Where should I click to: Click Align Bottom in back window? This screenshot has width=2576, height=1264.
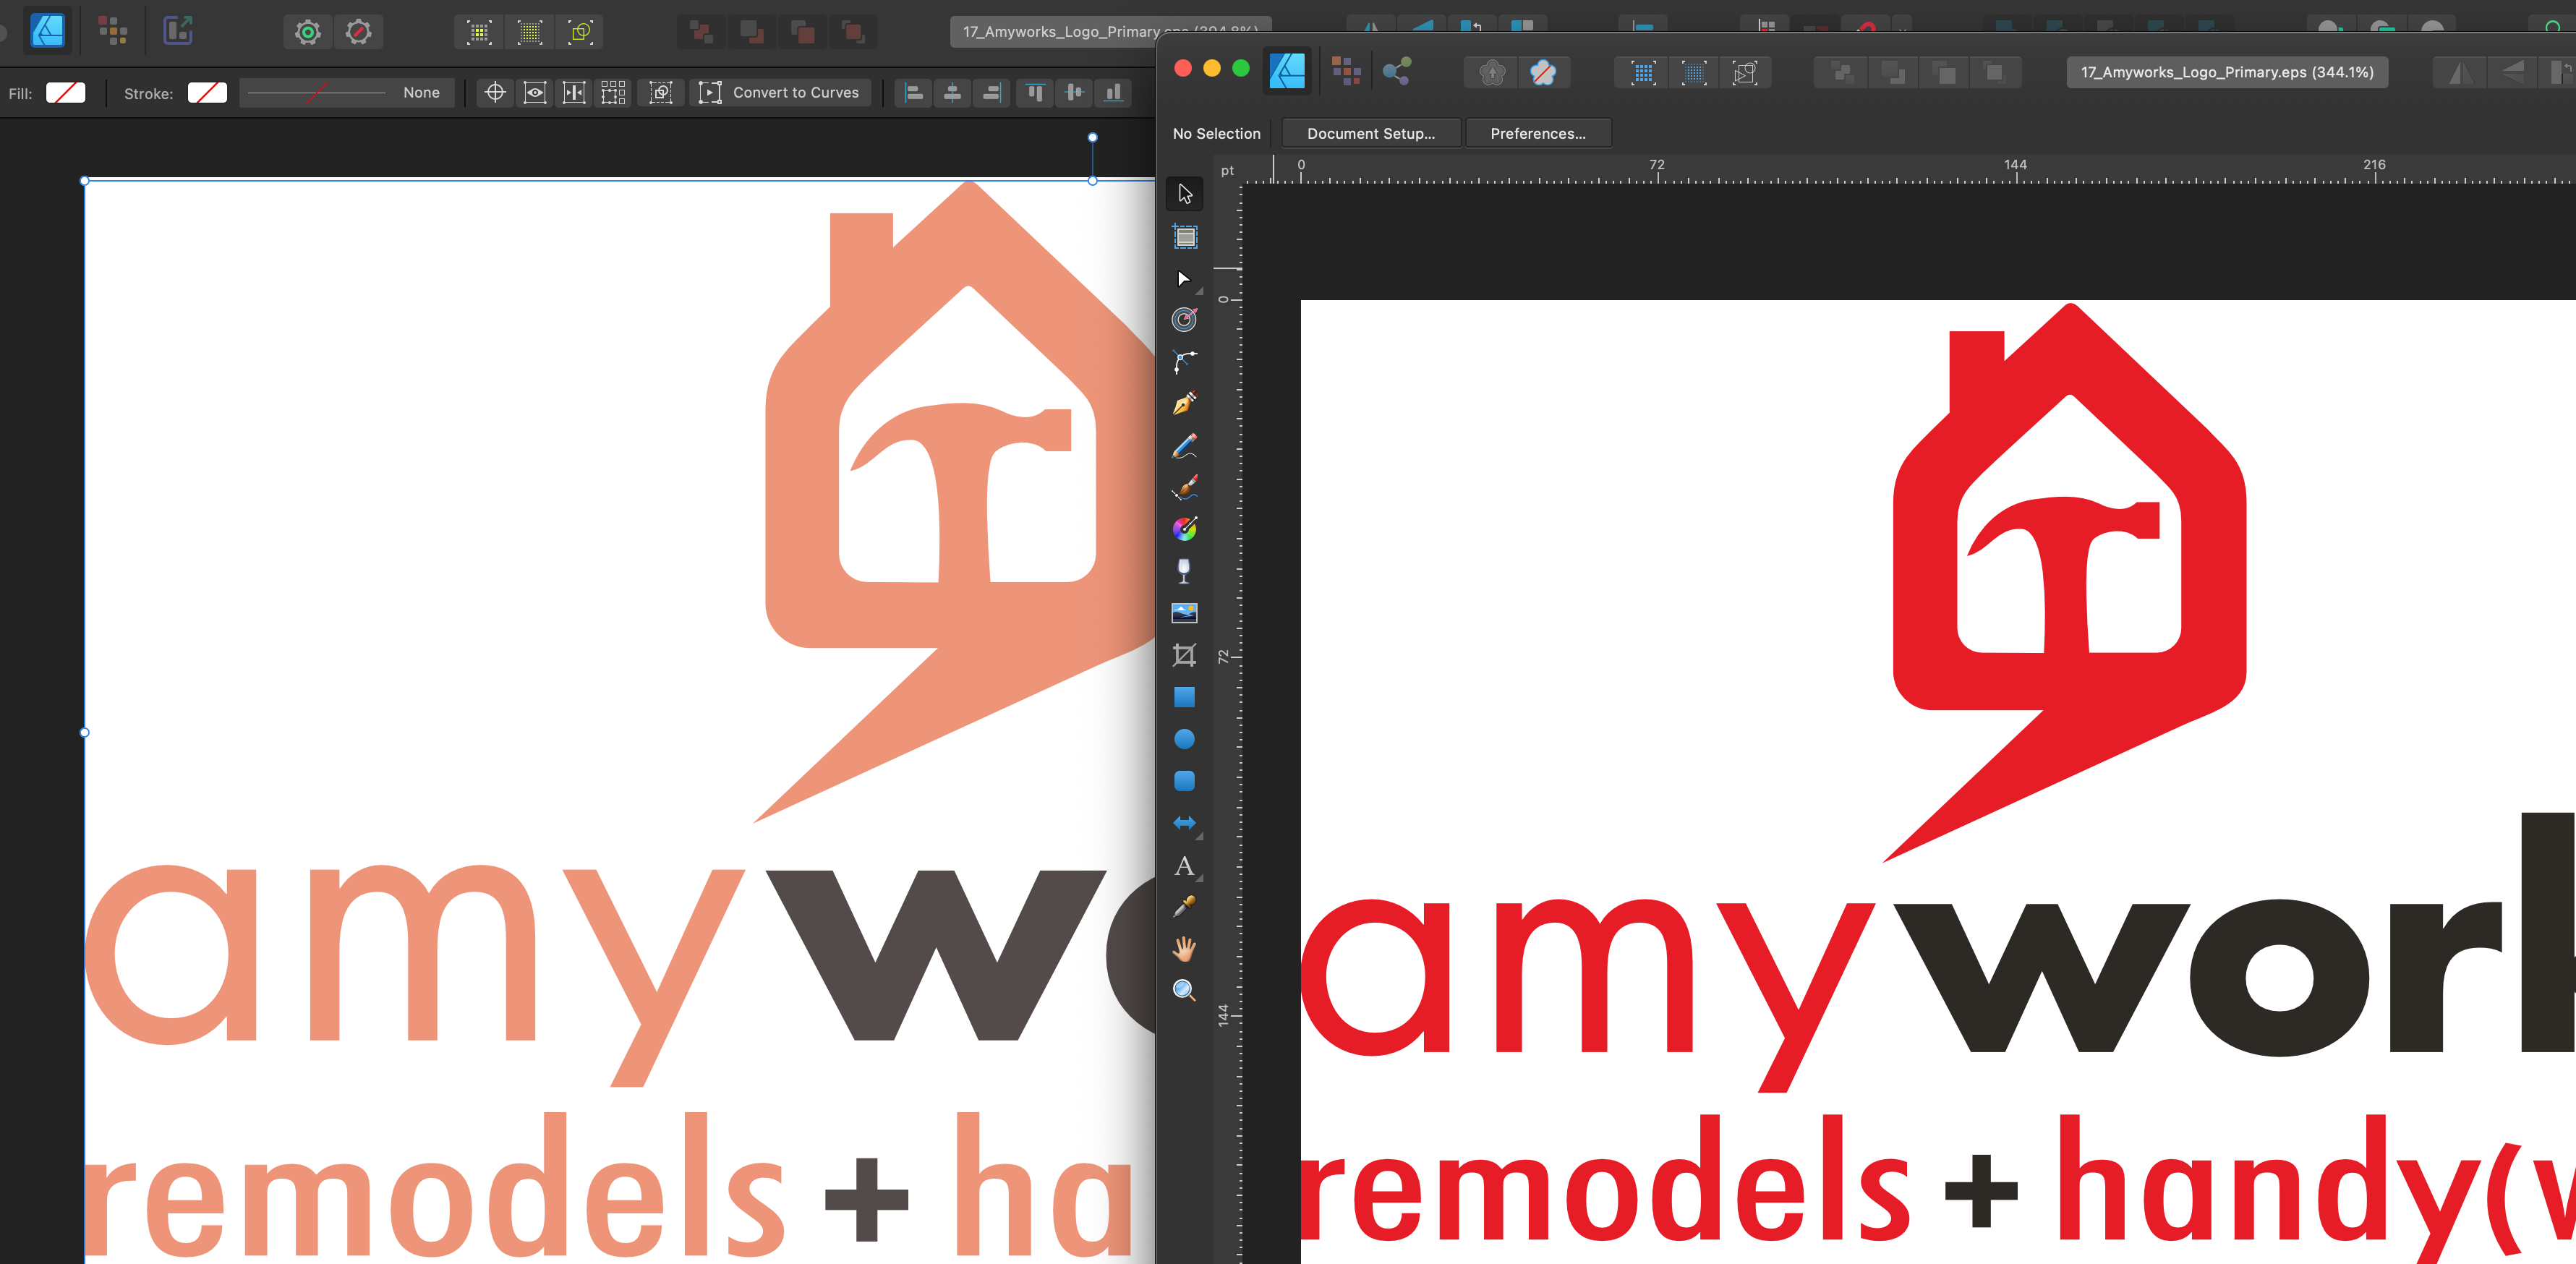pos(1113,92)
